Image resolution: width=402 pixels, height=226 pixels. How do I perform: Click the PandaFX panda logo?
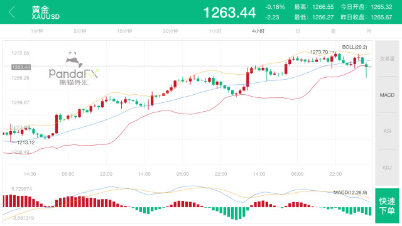(74, 68)
